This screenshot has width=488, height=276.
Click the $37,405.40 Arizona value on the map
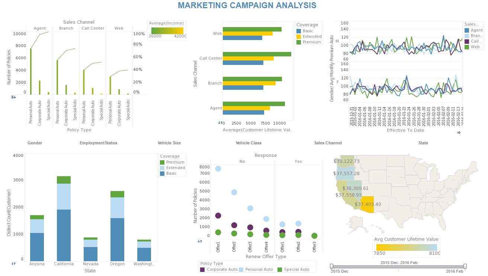368,204
